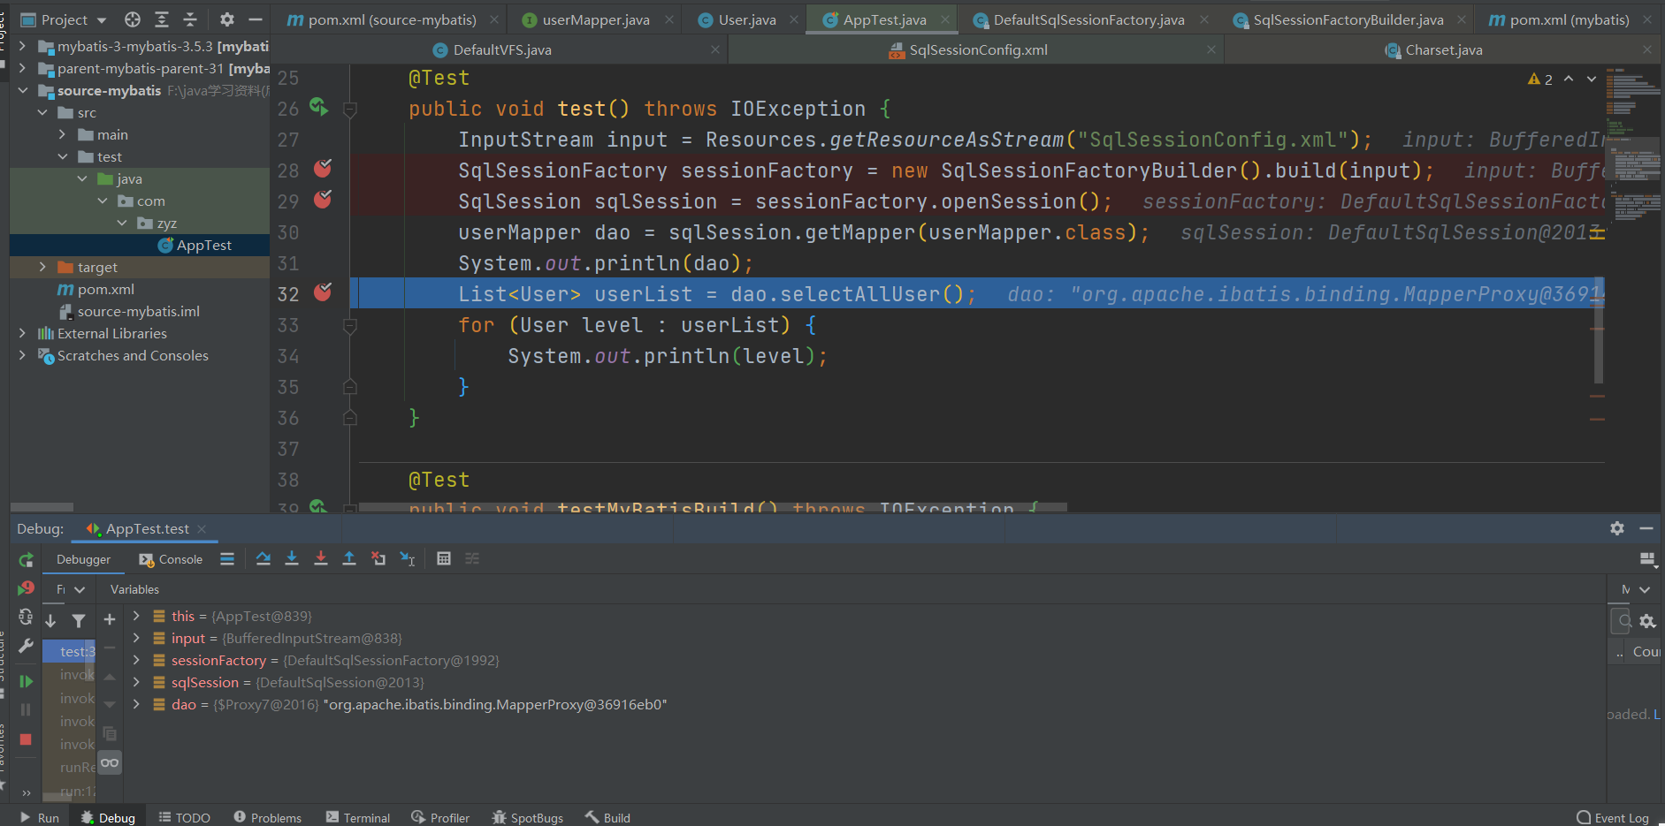Click the Evaluate Expression calculator icon
The width and height of the screenshot is (1665, 826).
click(444, 558)
